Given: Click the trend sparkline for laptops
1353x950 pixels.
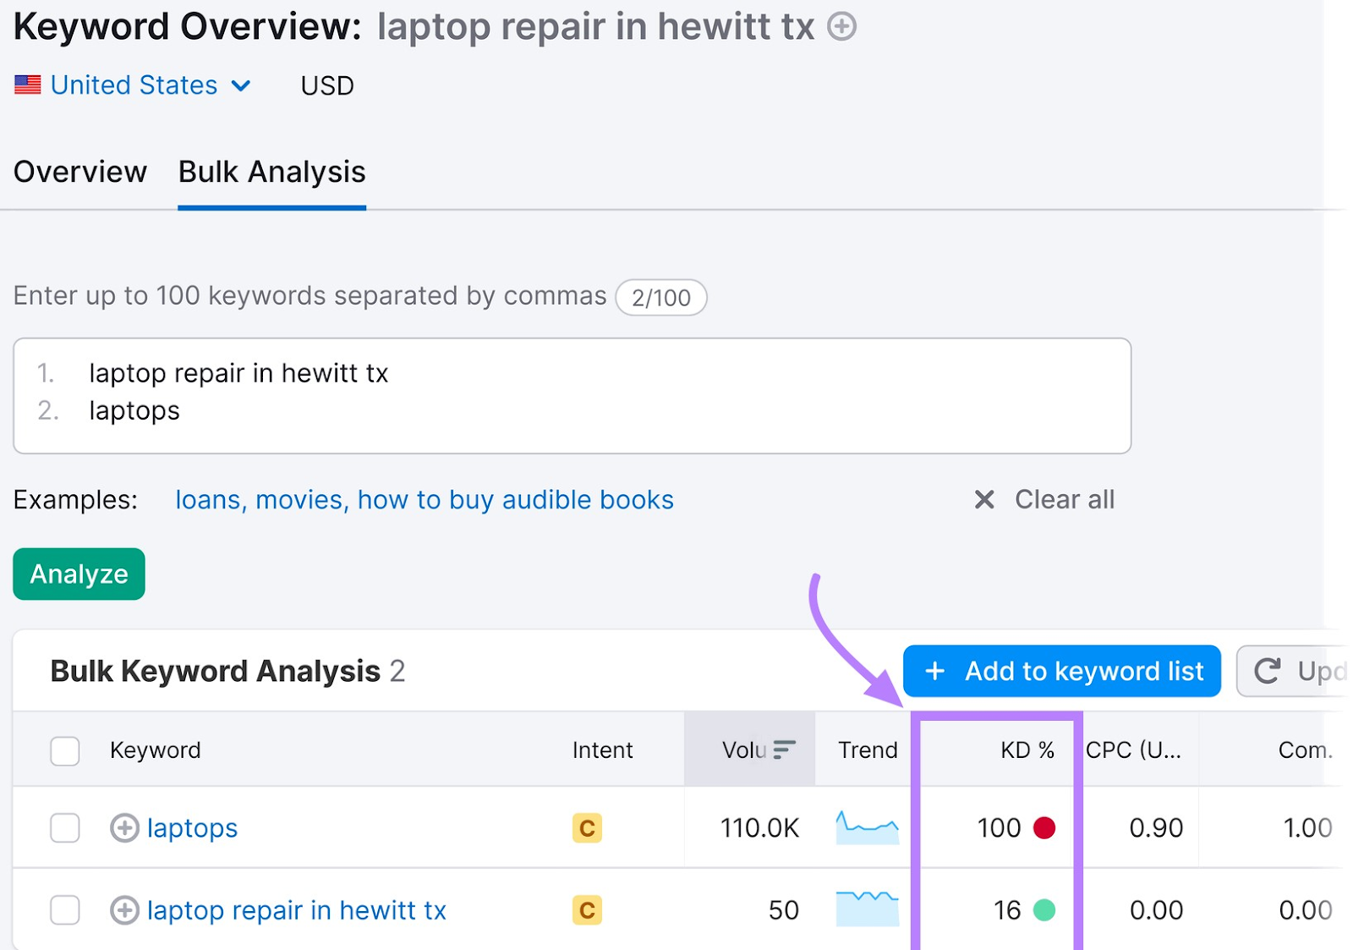Looking at the screenshot, I should click(x=866, y=828).
